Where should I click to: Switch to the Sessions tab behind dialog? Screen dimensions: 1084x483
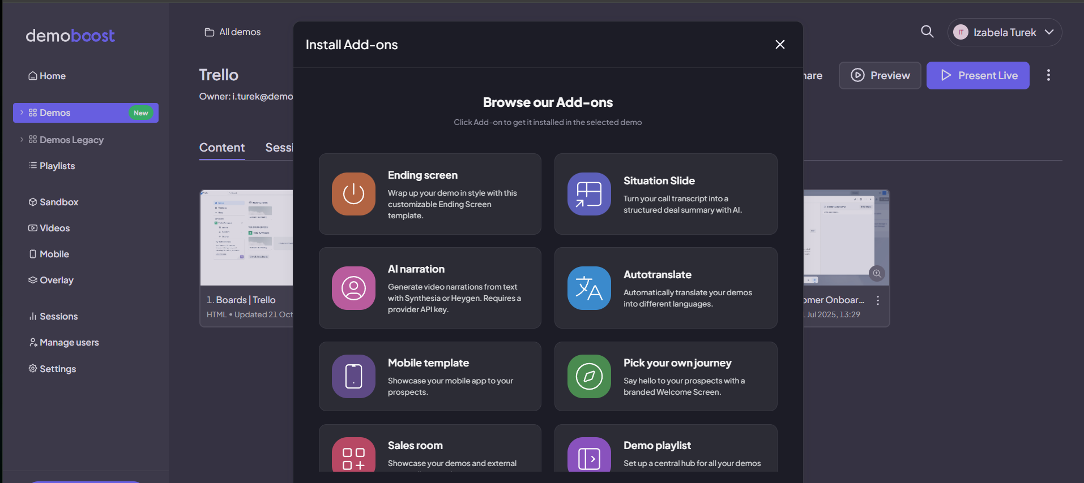coord(279,148)
